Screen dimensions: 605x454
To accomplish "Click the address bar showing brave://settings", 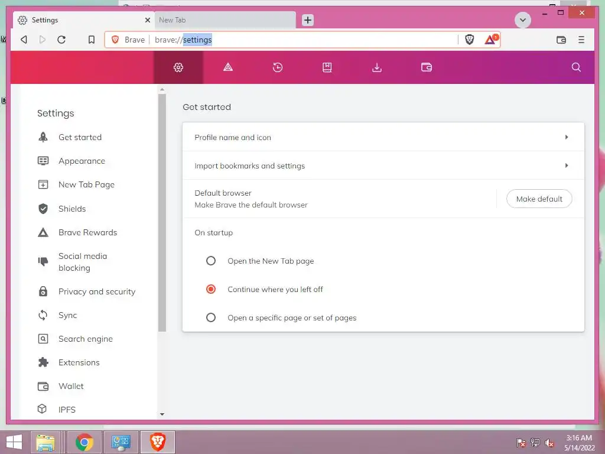I will click(303, 40).
